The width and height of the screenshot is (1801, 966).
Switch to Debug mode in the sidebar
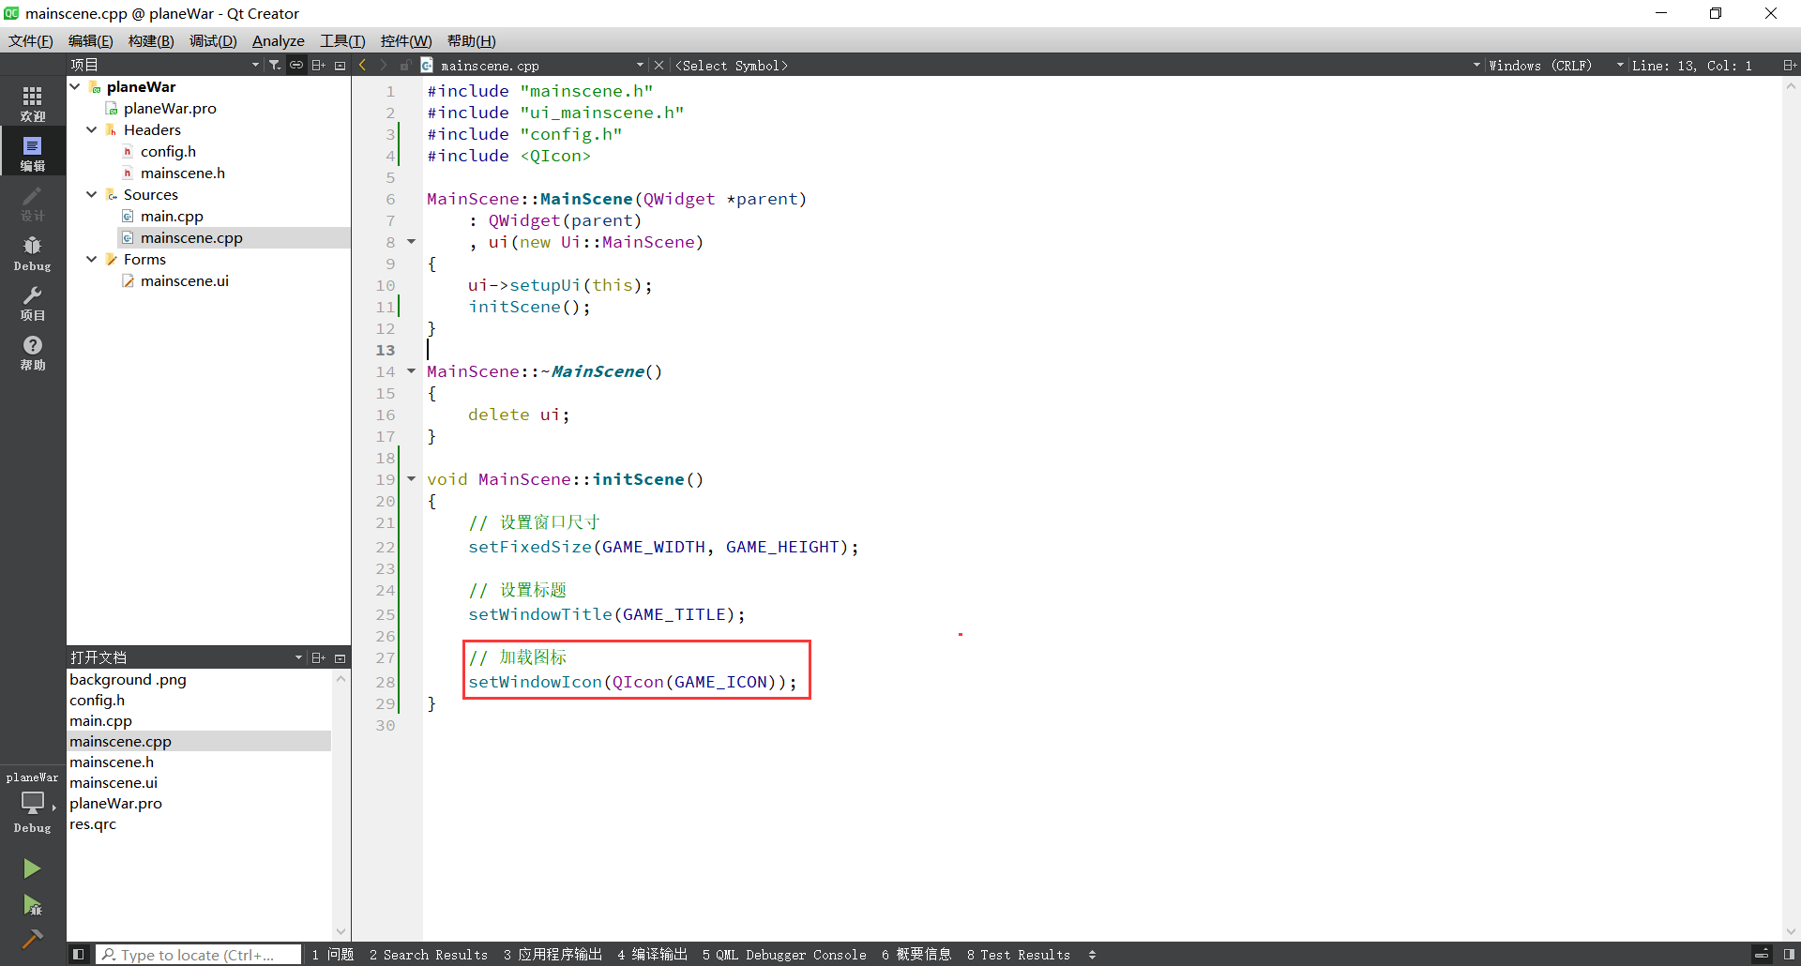tap(32, 253)
